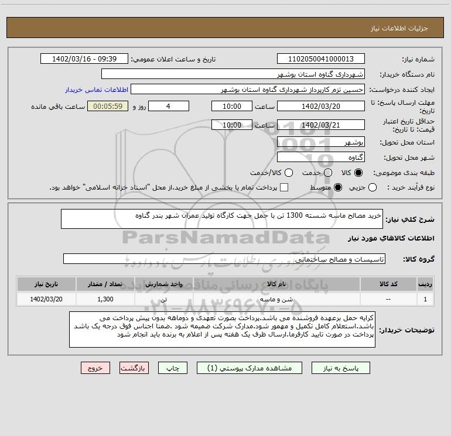The height and width of the screenshot is (436, 451).
Task: Click the تاریخ نیاز column header
Action: pos(46,284)
